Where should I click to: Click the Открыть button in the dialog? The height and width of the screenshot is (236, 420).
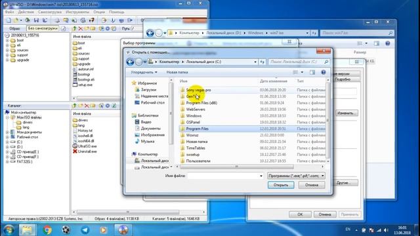(281, 185)
